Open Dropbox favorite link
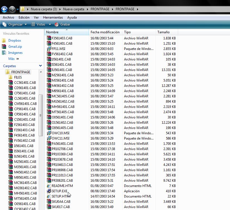The height and width of the screenshot is (210, 230). point(14,41)
